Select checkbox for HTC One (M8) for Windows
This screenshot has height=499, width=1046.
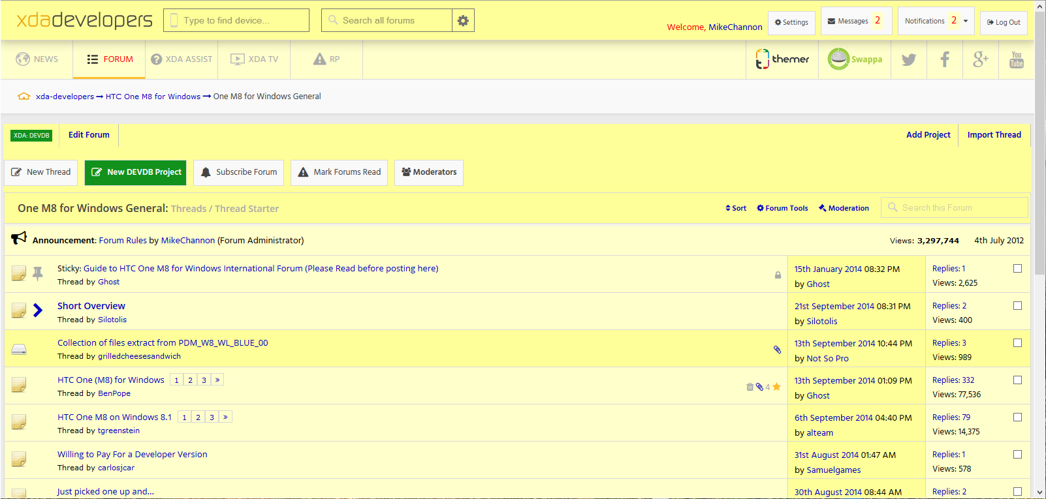pyautogui.click(x=1017, y=380)
